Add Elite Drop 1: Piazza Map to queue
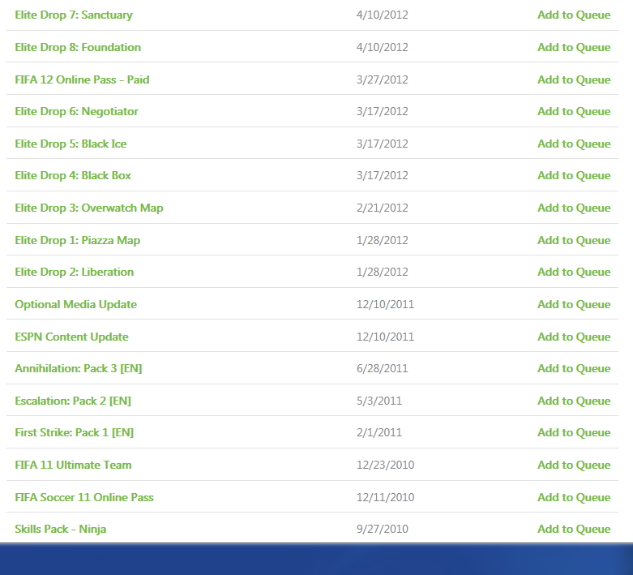Image resolution: width=633 pixels, height=575 pixels. 574,240
